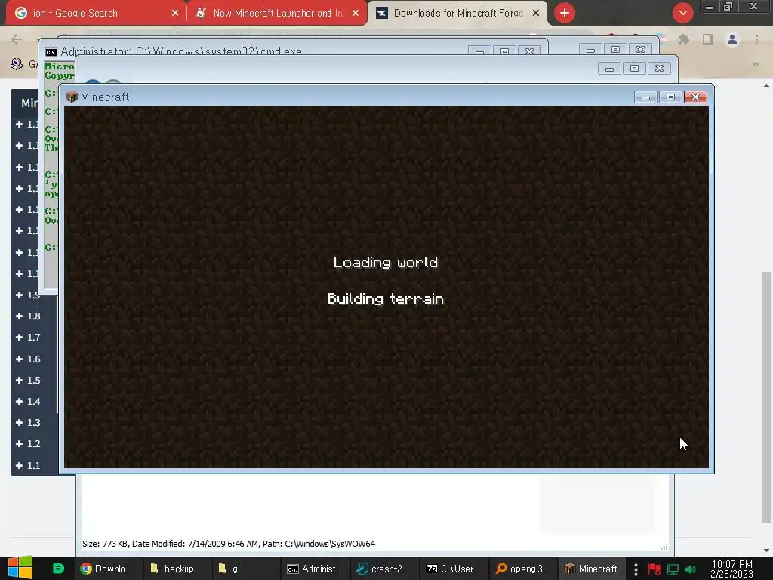Expand the 1.4 version list
The image size is (773, 580).
pos(28,402)
